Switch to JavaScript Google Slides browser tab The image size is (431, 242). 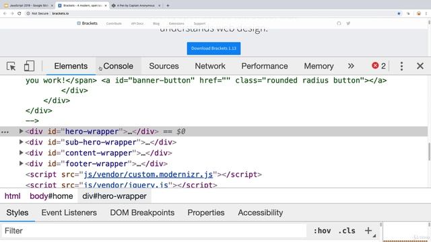click(x=28, y=5)
